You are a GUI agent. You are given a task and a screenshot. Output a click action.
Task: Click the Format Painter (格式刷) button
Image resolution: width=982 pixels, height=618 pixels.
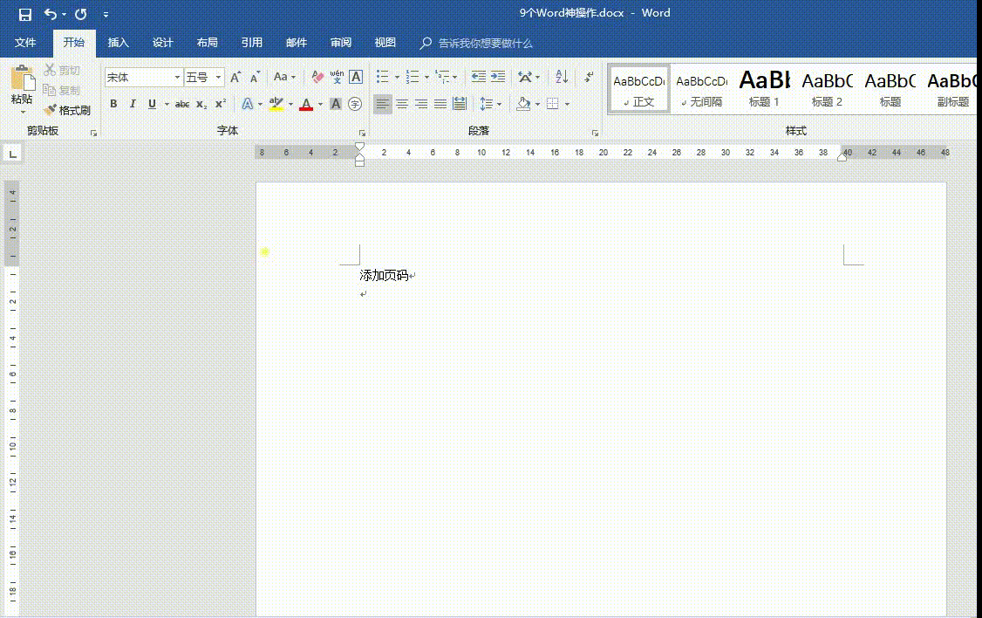[x=68, y=111]
